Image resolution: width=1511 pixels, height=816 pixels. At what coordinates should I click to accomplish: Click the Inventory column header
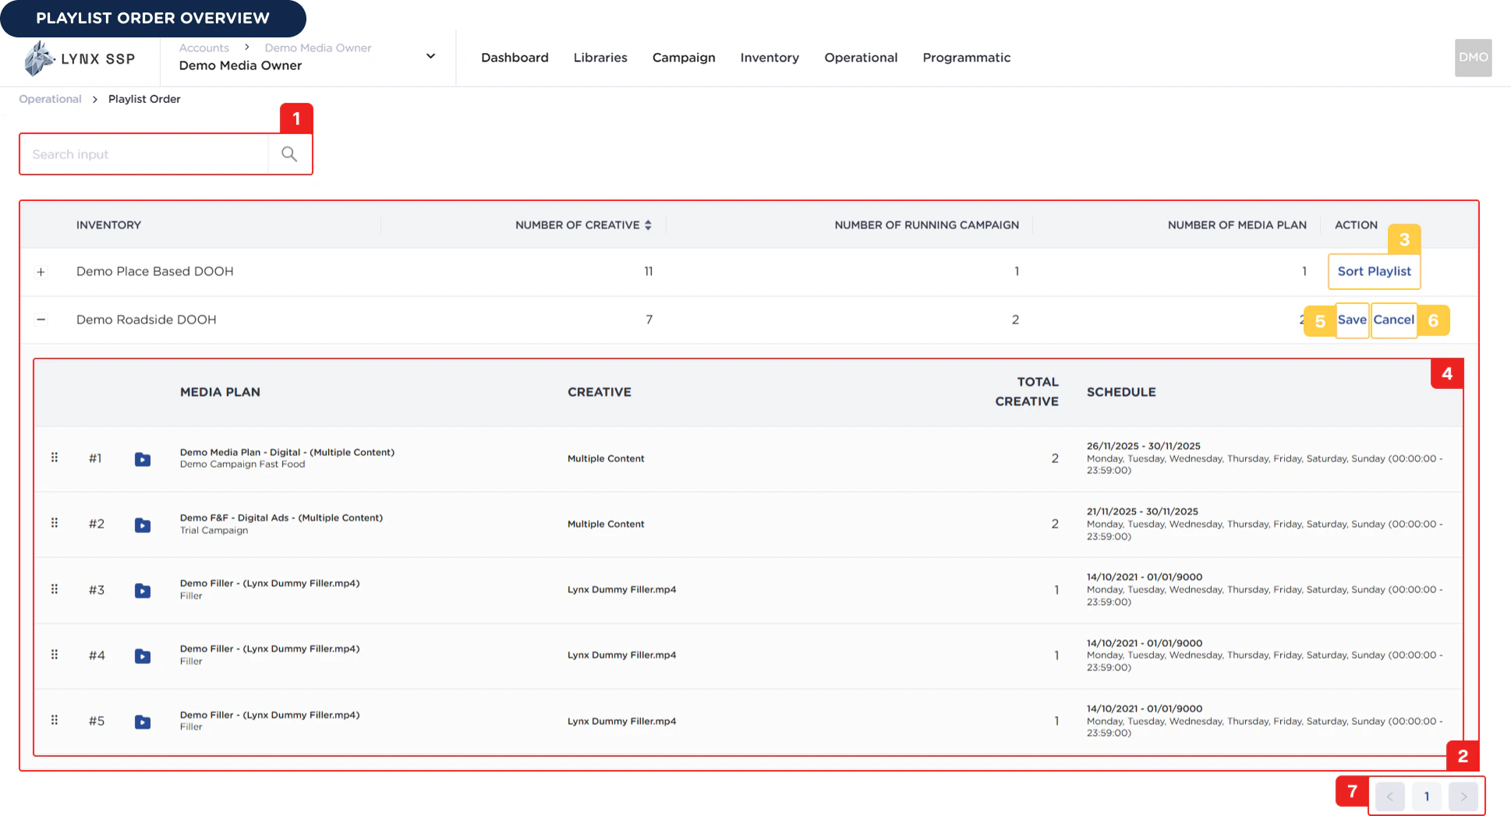click(x=108, y=225)
